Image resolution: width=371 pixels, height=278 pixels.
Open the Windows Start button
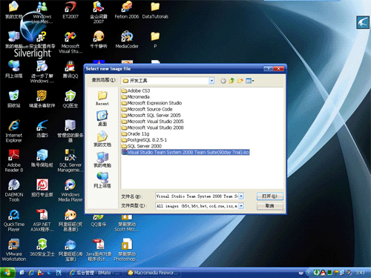7,273
